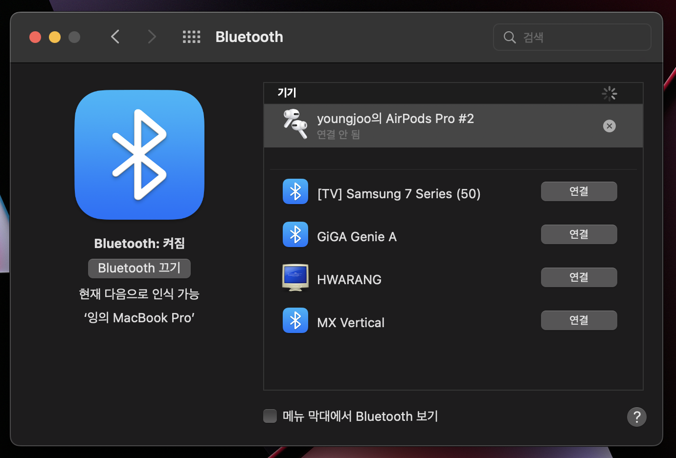Screen dimensions: 676x458
Task: Focus the 검색 search field
Action: (572, 37)
